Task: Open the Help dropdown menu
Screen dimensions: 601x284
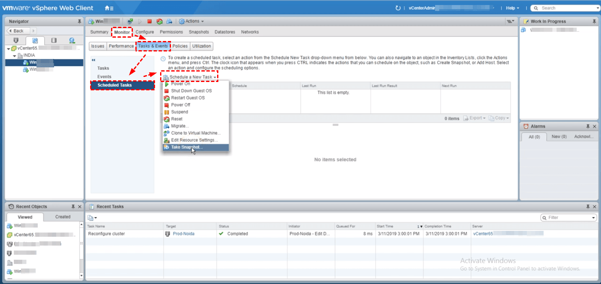Action: point(512,8)
